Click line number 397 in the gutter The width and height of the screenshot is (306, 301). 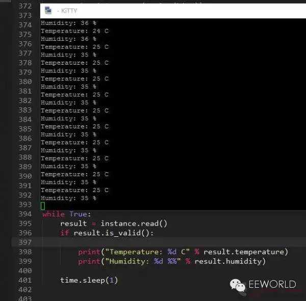click(x=25, y=242)
